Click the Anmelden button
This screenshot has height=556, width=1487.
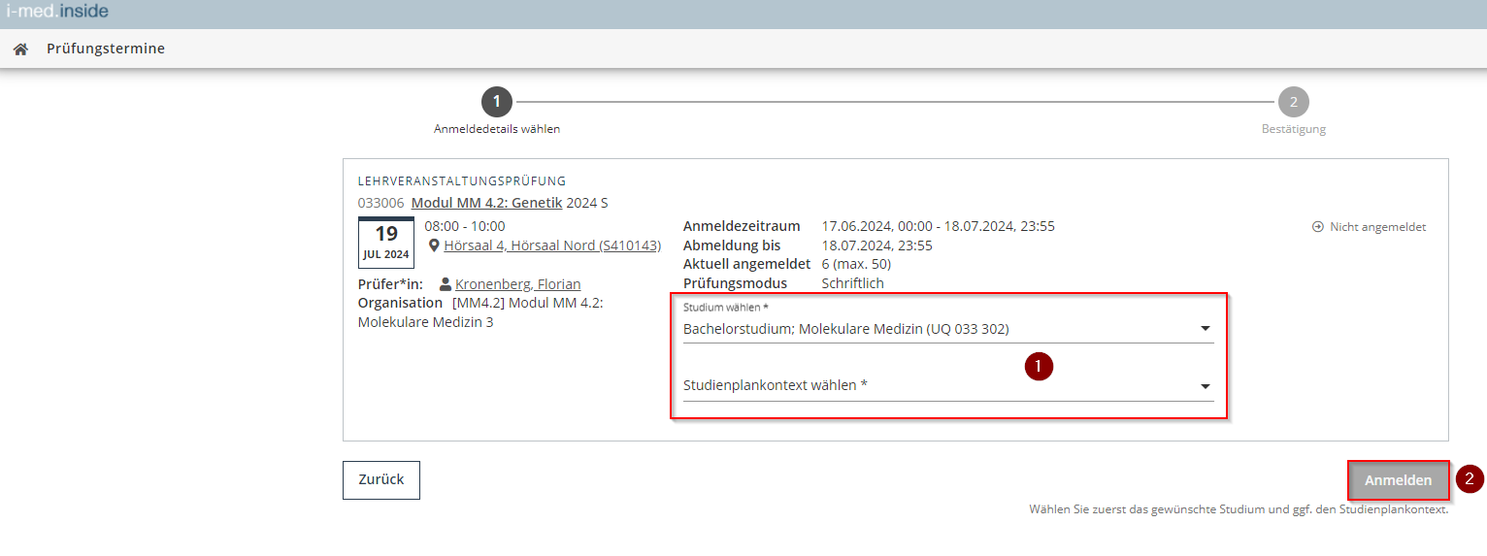click(x=1398, y=480)
